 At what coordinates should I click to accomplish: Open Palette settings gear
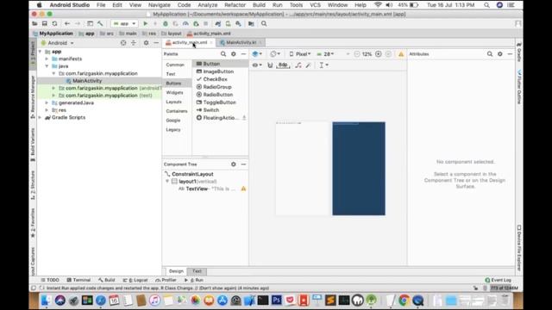pyautogui.click(x=234, y=53)
